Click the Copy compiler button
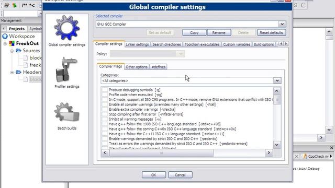Image resolution: width=335 pixels, height=188 pixels. [194, 32]
